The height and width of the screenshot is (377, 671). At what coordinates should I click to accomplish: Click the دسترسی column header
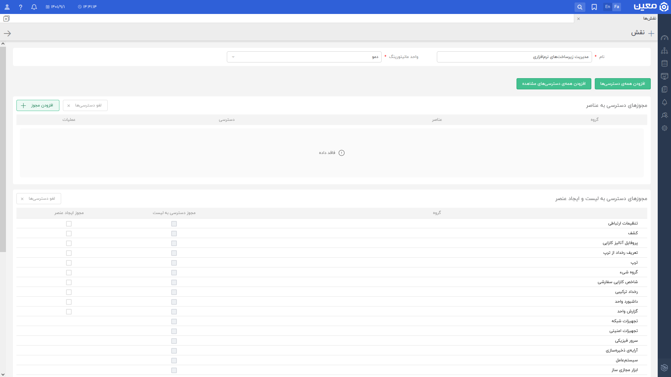(x=227, y=120)
